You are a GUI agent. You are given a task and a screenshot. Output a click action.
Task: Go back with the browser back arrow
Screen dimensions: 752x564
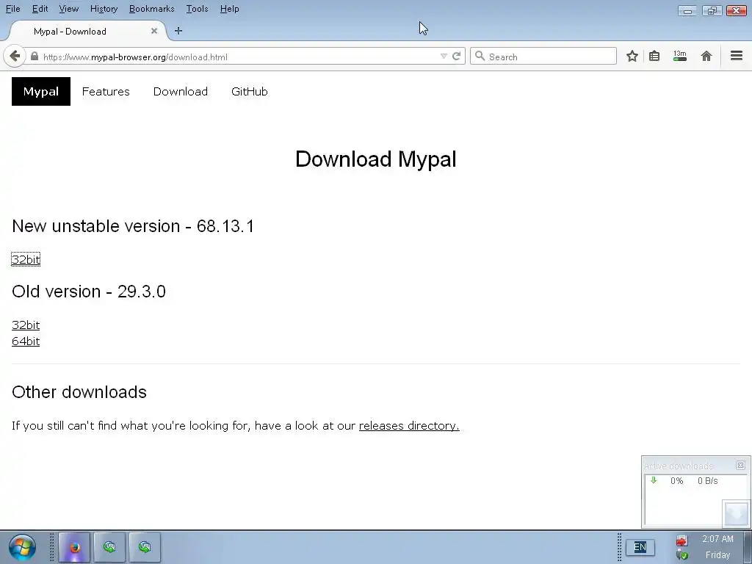(15, 56)
